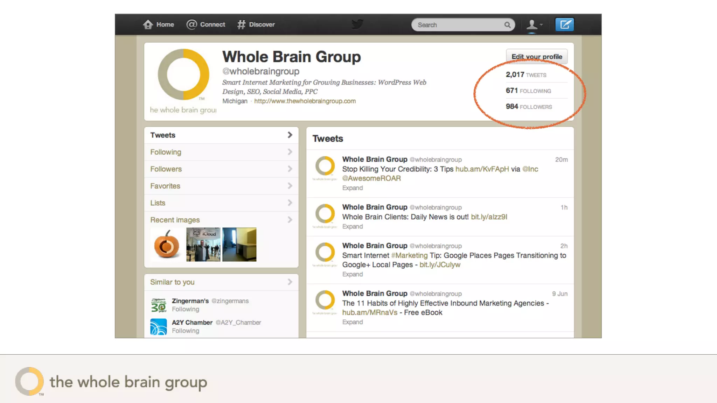The image size is (717, 403).
Task: Click A2Y Chamber account avatar icon
Action: [x=159, y=327]
